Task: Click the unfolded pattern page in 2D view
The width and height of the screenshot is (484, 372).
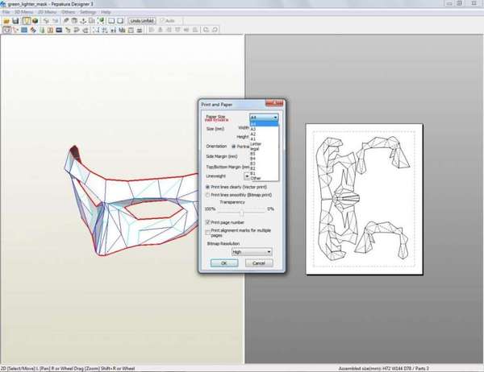Action: point(365,199)
